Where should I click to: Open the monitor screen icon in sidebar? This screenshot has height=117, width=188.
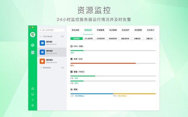(x=33, y=94)
